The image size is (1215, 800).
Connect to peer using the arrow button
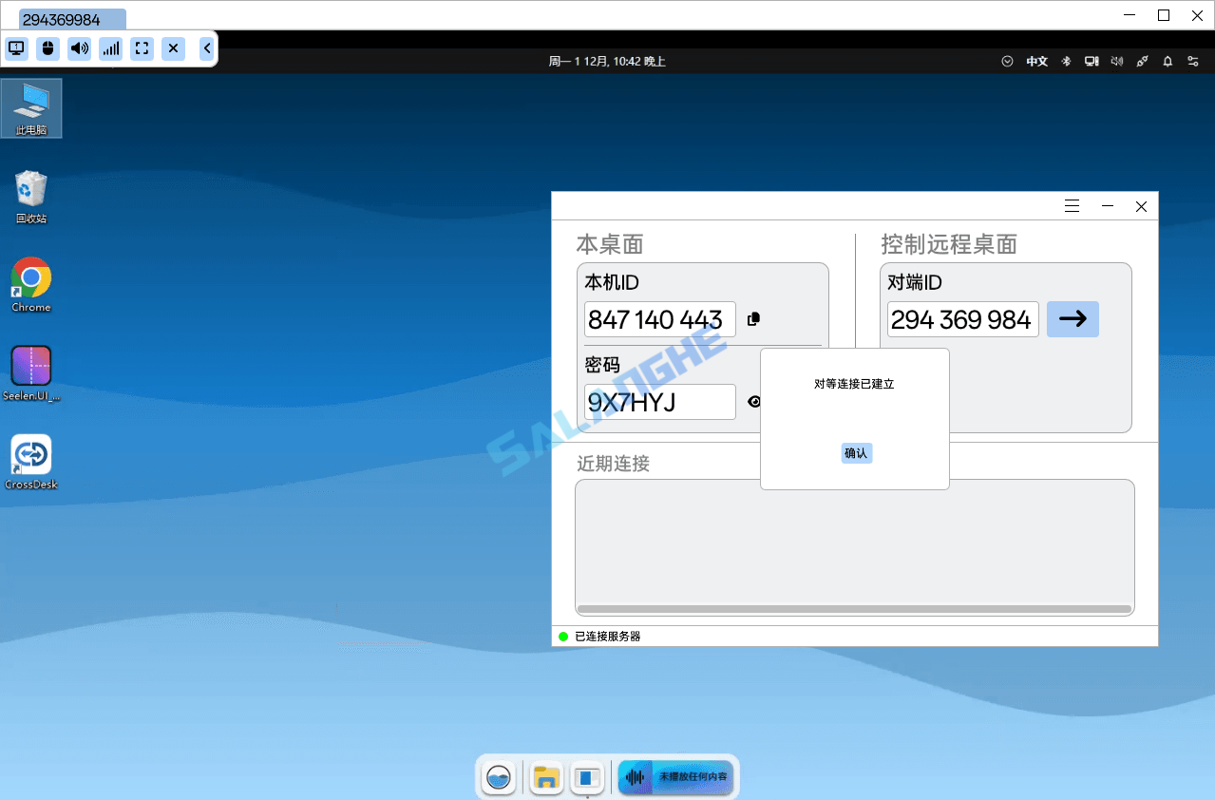click(1072, 319)
